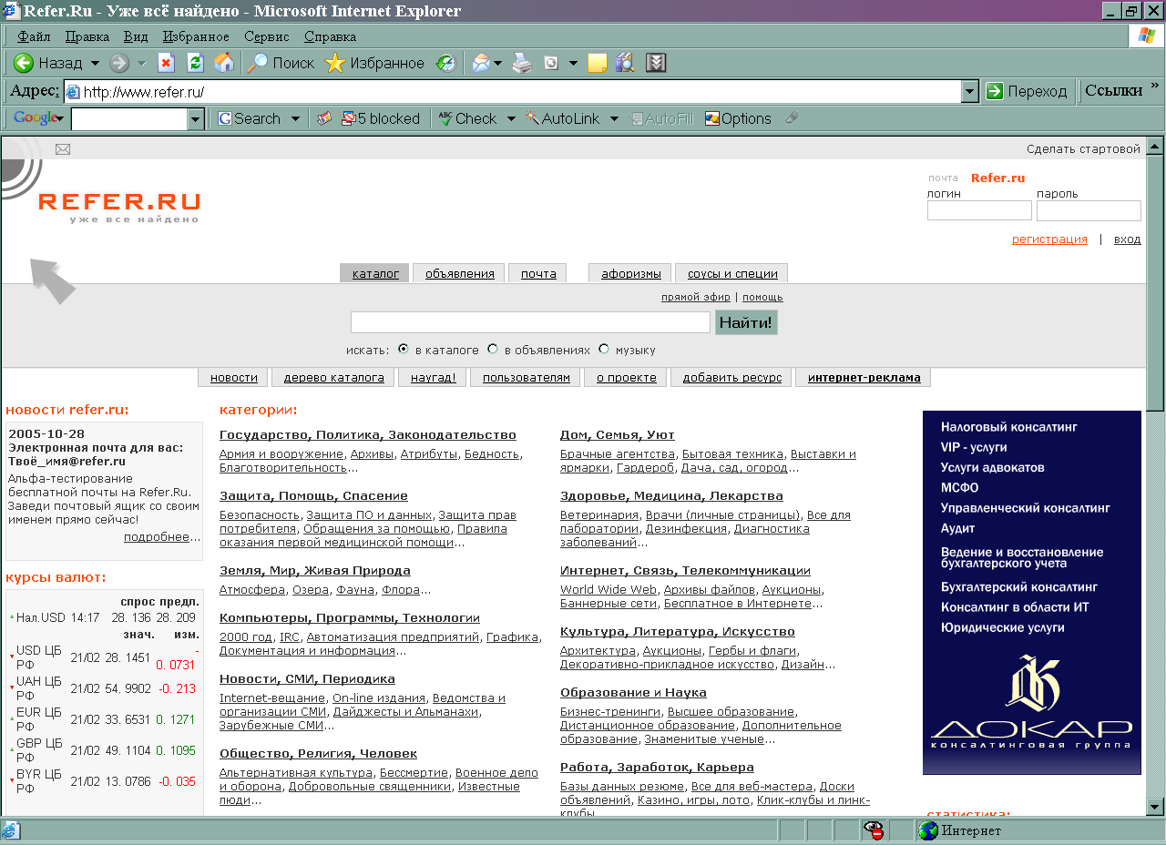Focus the refer.ru catalog search field
The height and width of the screenshot is (845, 1166).
530,322
